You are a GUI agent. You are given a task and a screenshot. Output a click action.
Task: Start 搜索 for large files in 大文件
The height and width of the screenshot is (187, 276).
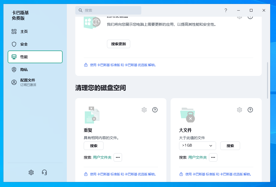(230, 146)
